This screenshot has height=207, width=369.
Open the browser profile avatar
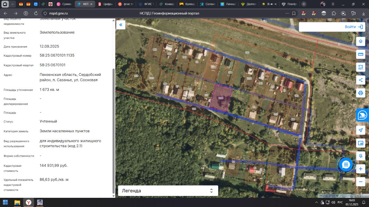coord(323,4)
